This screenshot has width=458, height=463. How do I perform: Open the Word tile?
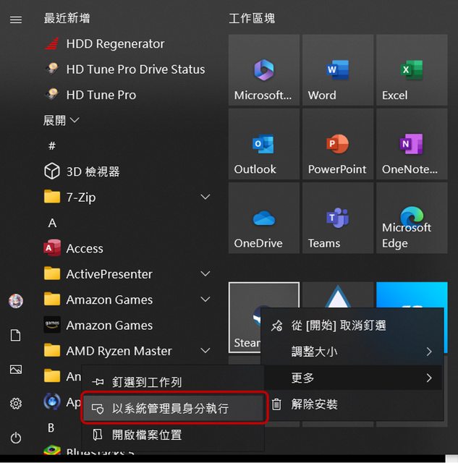337,70
